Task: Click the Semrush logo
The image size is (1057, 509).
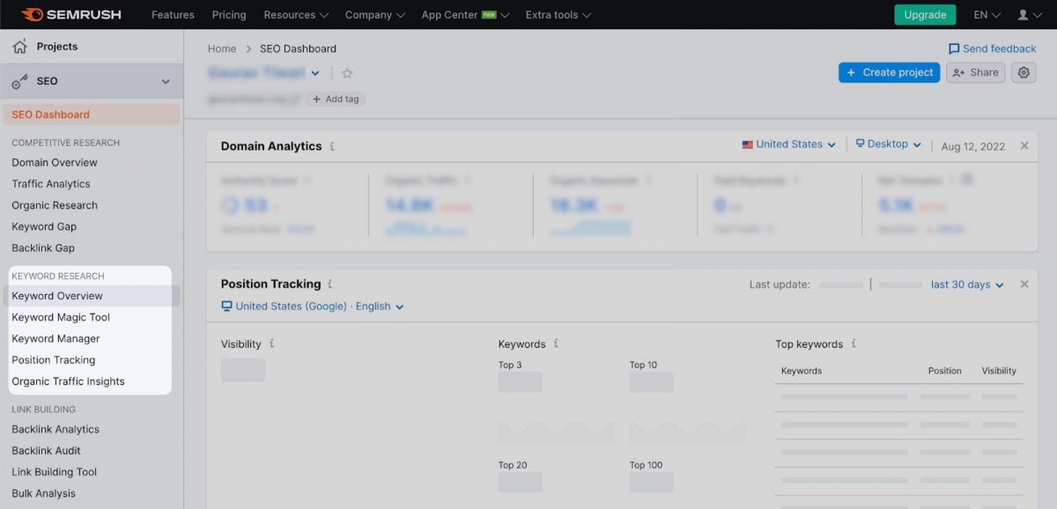Action: [x=72, y=14]
